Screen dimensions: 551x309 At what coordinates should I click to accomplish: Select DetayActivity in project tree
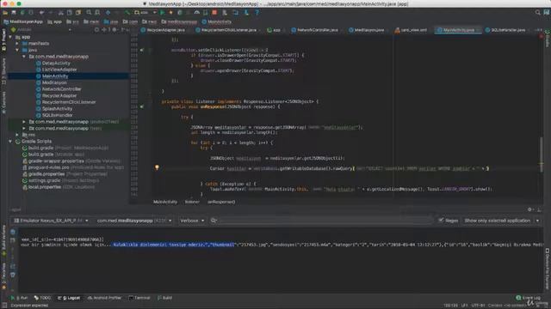pyautogui.click(x=53, y=63)
